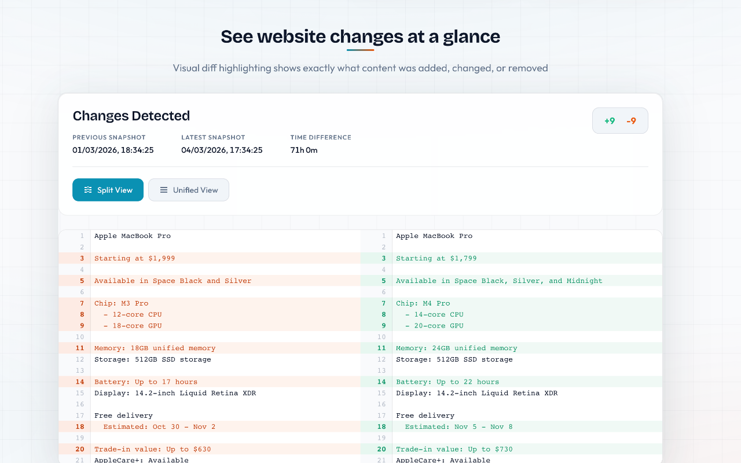This screenshot has height=463, width=741.
Task: Click the changes counter badge
Action: click(x=620, y=120)
